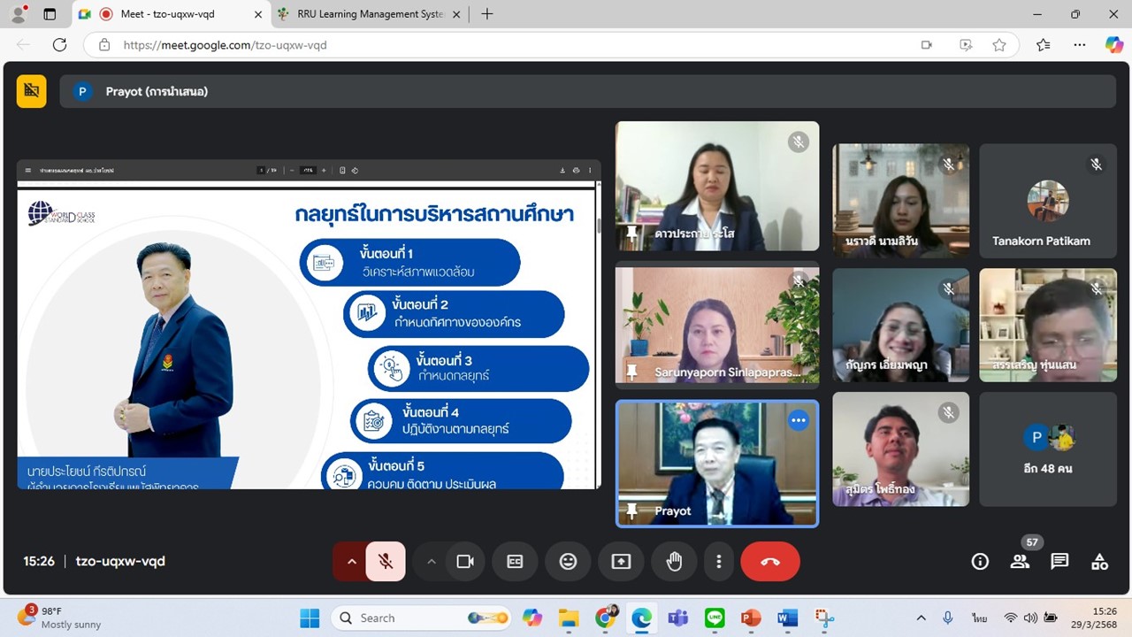The image size is (1132, 637).
Task: Open the in-call chat panel
Action: click(x=1059, y=561)
